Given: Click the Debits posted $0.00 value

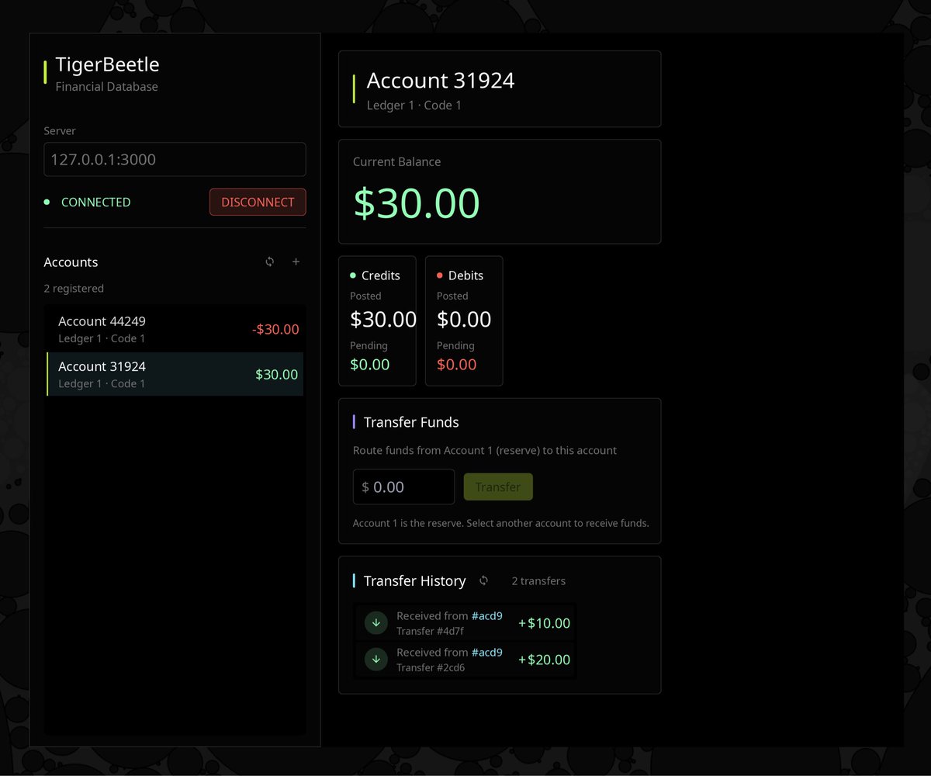Looking at the screenshot, I should tap(464, 319).
